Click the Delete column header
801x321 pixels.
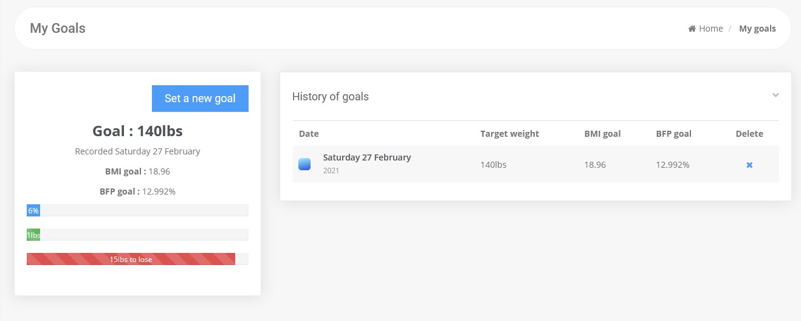click(749, 134)
